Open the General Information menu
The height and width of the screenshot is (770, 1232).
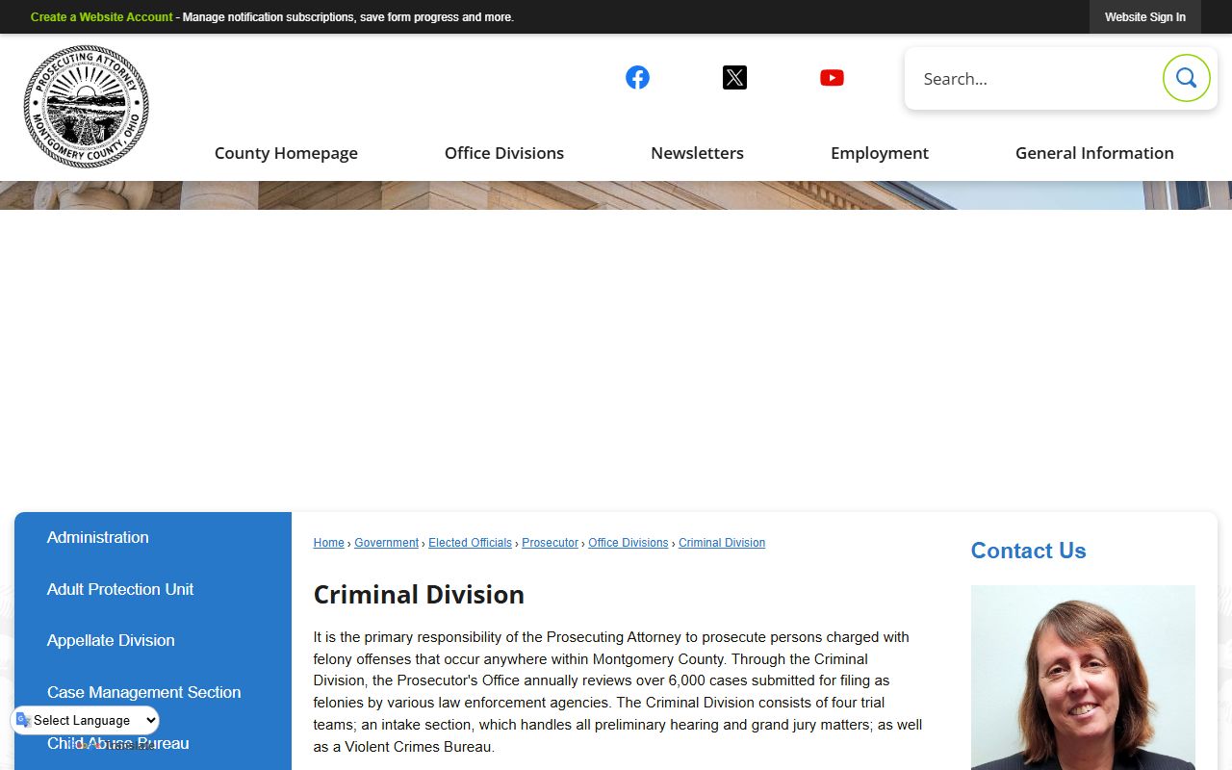click(x=1094, y=153)
